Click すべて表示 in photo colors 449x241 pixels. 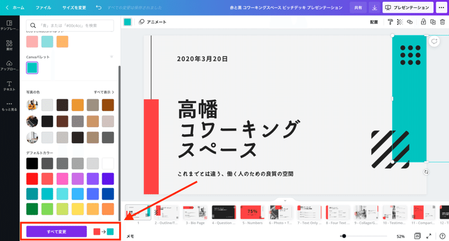point(104,92)
